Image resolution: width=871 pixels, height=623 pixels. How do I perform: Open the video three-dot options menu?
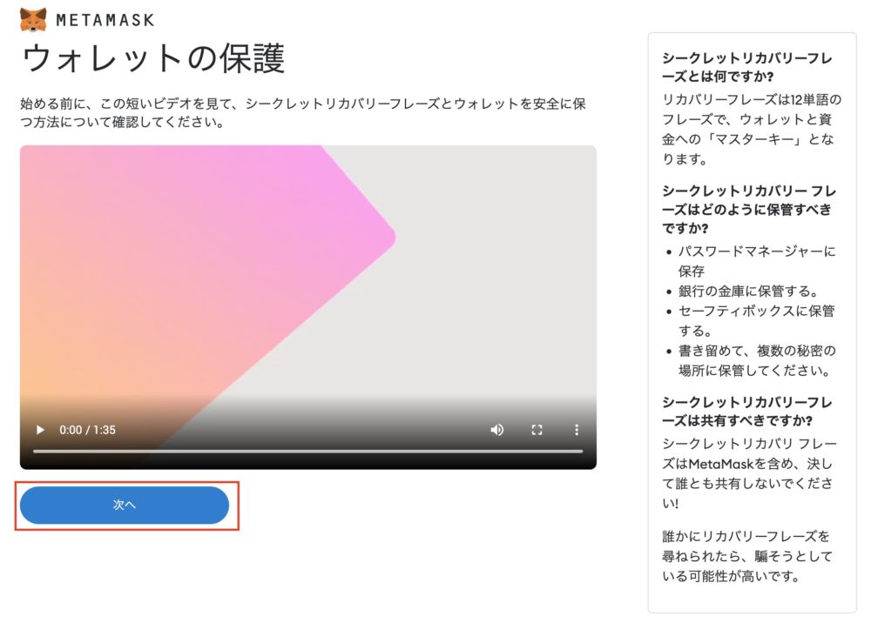577,430
